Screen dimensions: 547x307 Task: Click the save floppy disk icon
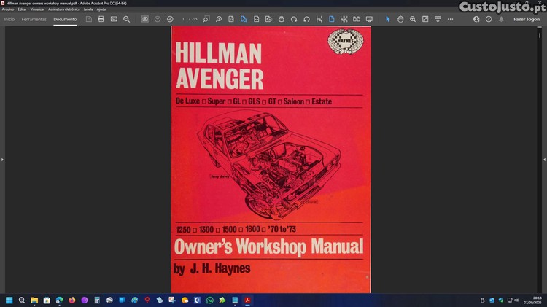pyautogui.click(x=89, y=19)
